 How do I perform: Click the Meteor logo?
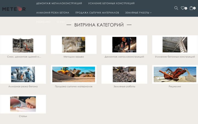point(14,9)
